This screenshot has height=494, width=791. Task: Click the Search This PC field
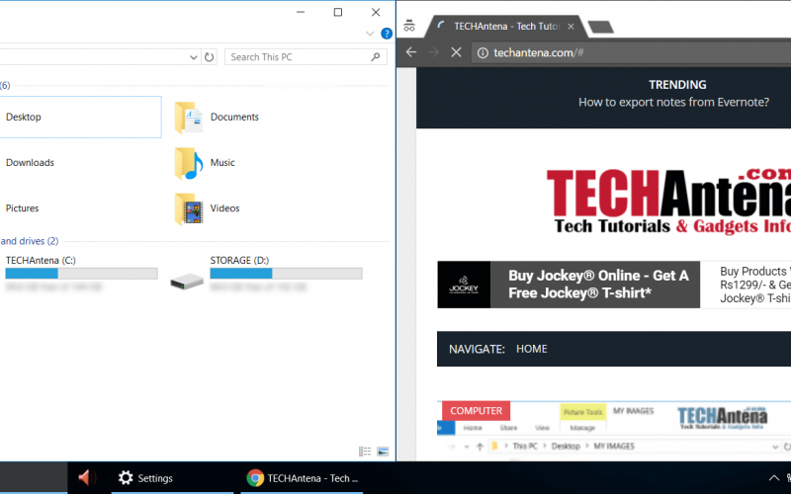[x=306, y=57]
